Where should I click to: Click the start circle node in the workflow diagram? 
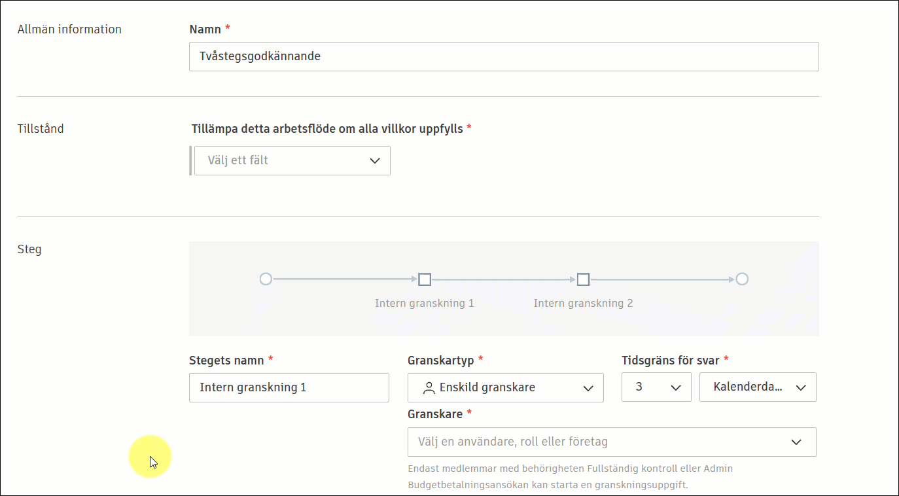click(x=265, y=279)
